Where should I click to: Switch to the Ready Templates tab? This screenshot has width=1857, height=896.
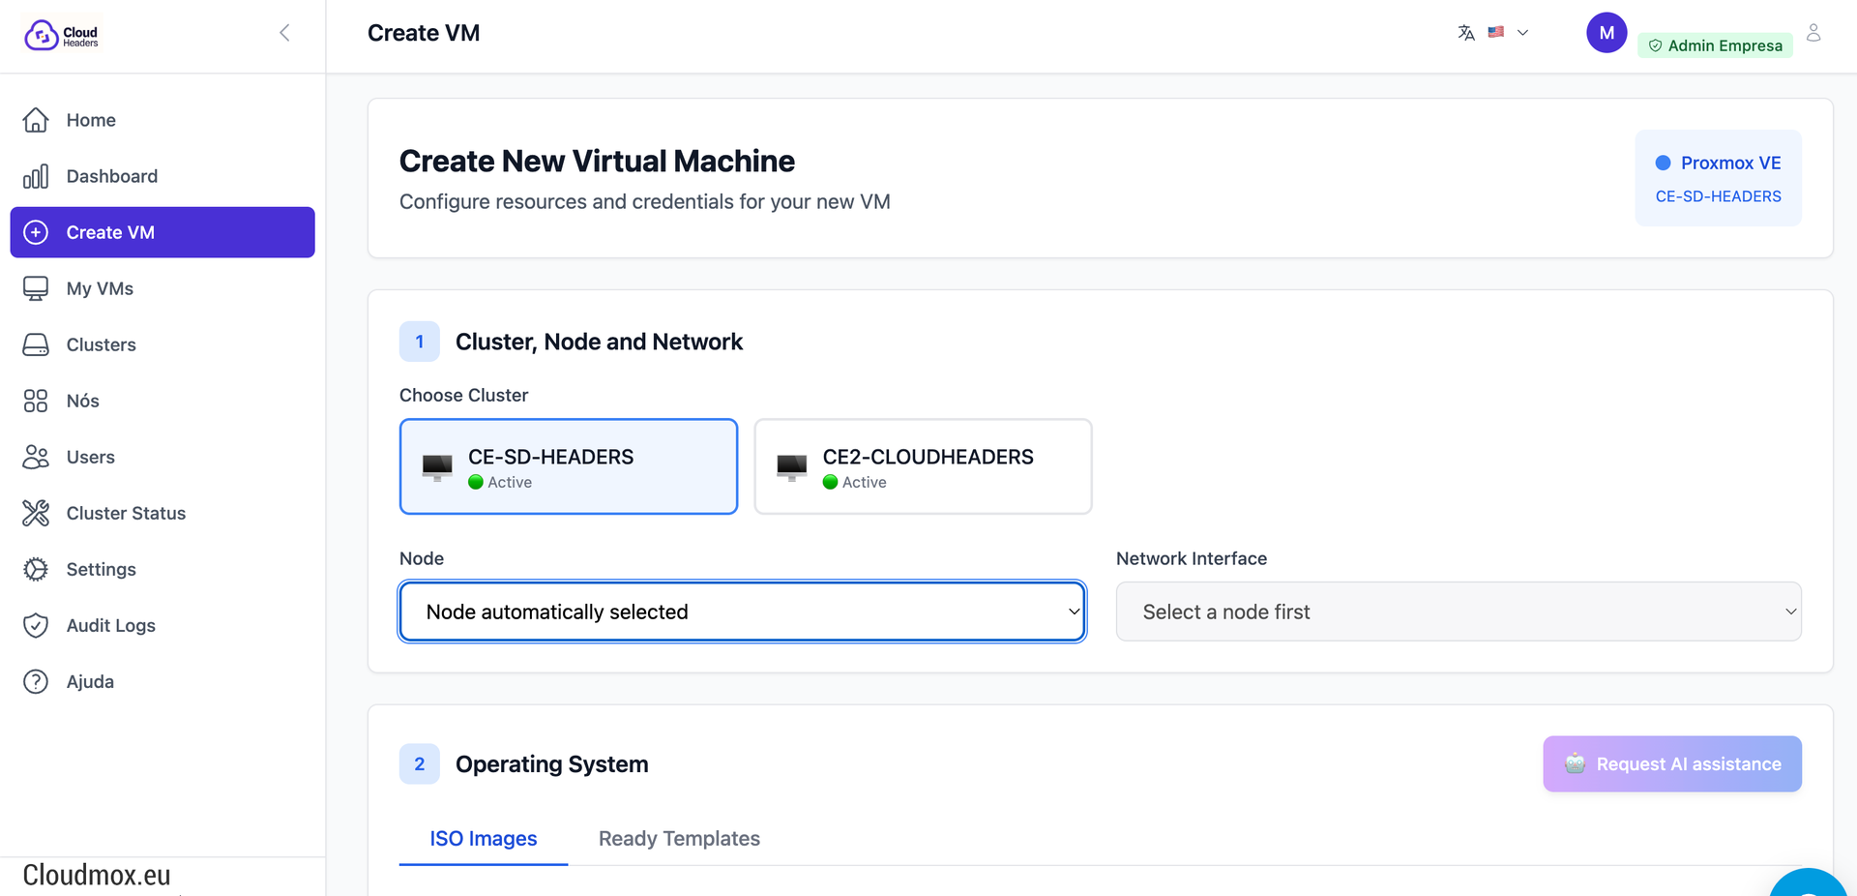pyautogui.click(x=679, y=838)
